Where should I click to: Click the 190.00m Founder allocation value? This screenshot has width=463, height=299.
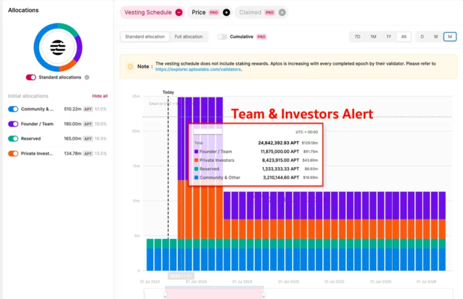[x=72, y=124]
